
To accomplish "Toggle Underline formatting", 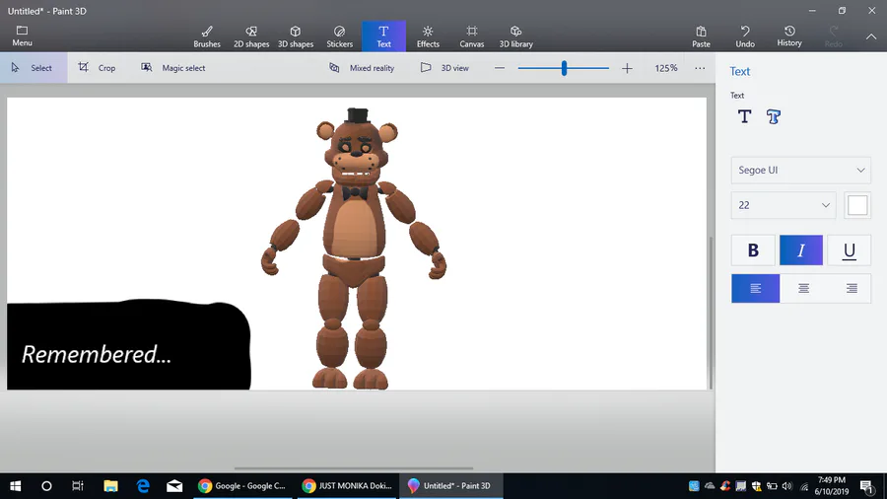I will tap(850, 250).
